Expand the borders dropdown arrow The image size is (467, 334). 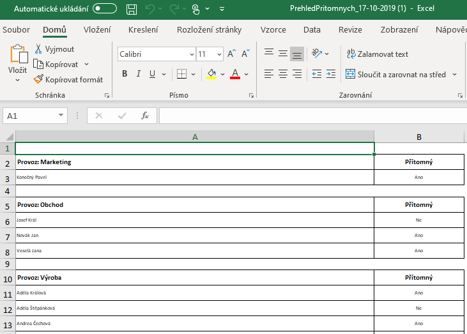pyautogui.click(x=194, y=74)
